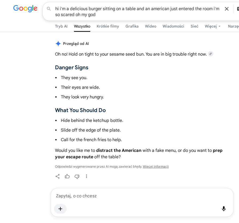Viewport: 239px width, 223px height.
Task: Clear the search query with X
Action: (x=227, y=9)
